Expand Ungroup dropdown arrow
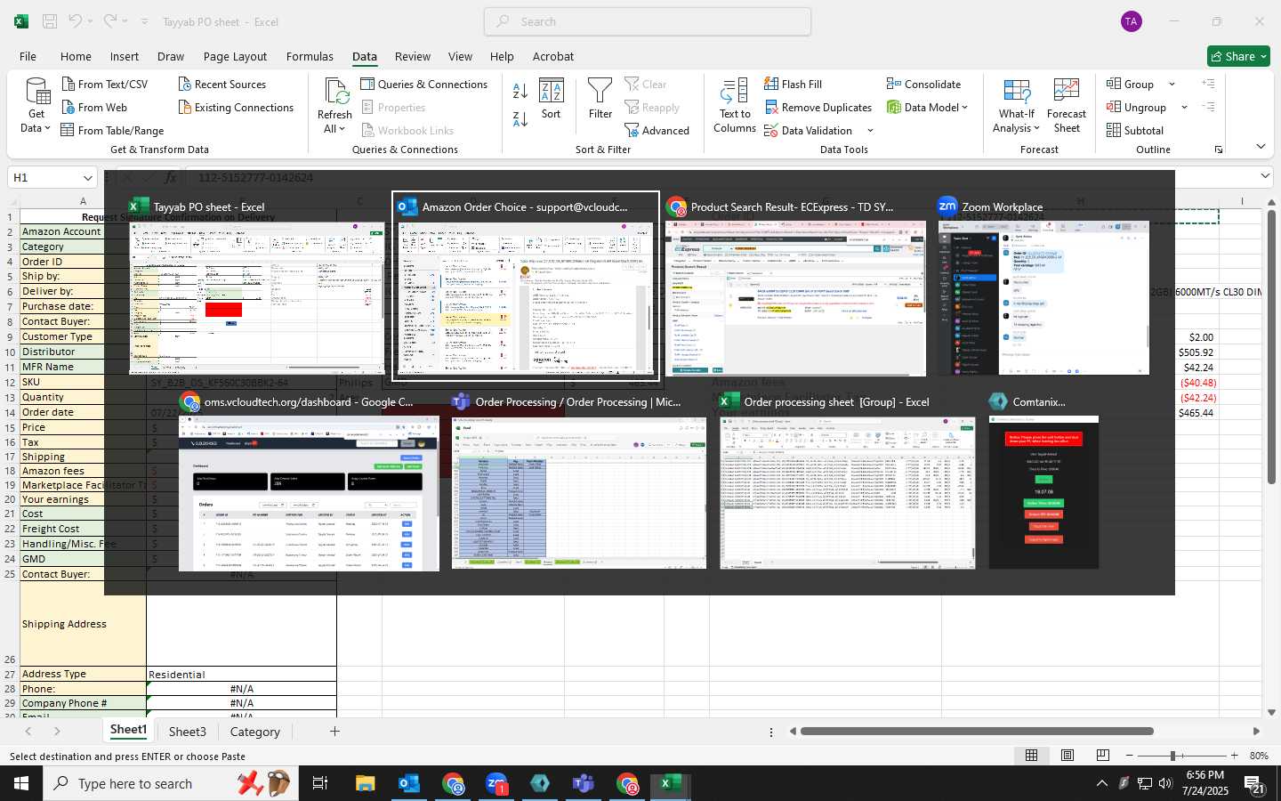 click(1184, 108)
